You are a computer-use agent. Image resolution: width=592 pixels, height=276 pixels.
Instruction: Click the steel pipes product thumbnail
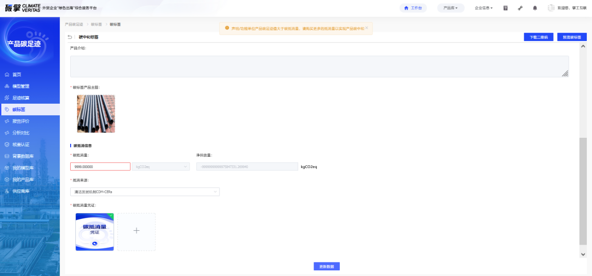point(96,114)
